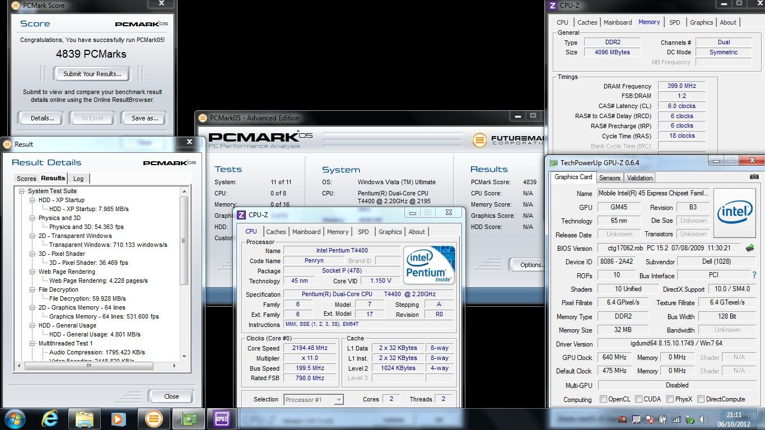Open the clock showing 21:11

(733, 419)
